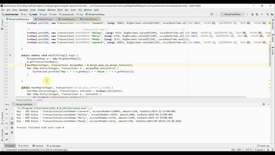275x155 pixels.
Task: Click org breadcrumb in navigation bar
Action: point(79,14)
